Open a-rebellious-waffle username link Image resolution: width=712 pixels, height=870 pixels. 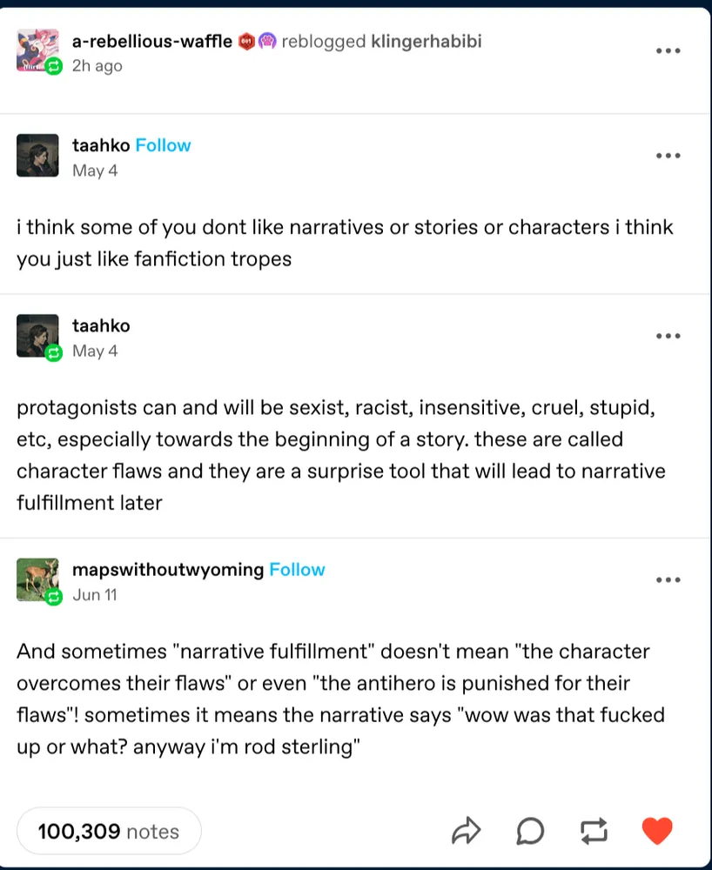tap(151, 41)
